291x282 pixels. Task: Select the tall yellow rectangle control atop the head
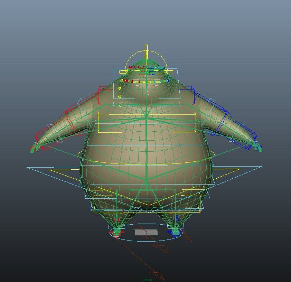click(146, 52)
